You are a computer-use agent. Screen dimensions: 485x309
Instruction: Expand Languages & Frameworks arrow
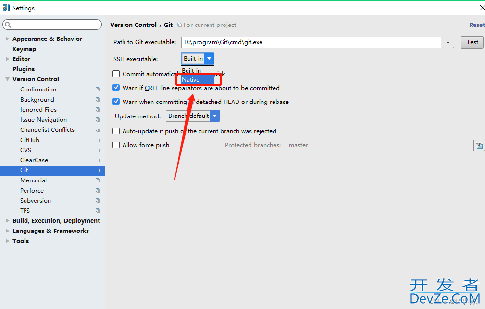click(7, 231)
